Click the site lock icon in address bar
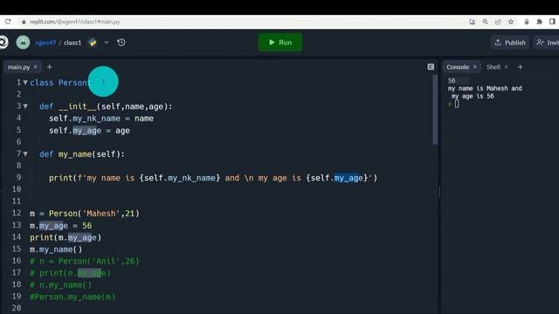 click(x=24, y=22)
